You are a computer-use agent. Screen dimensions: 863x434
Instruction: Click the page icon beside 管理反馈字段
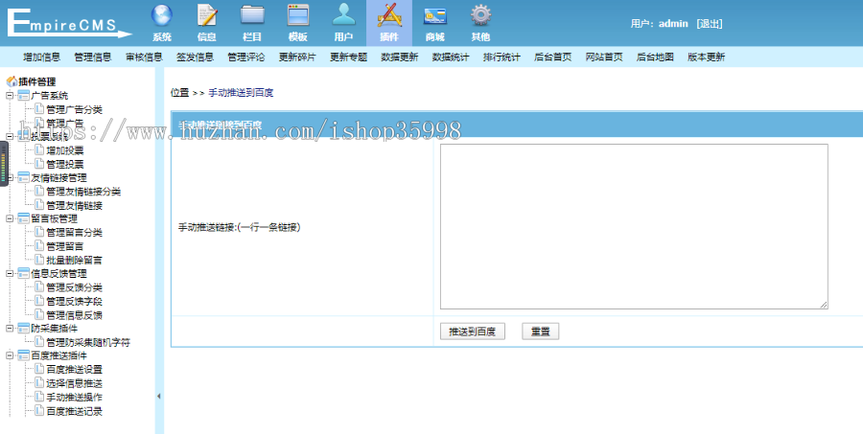pyautogui.click(x=39, y=301)
